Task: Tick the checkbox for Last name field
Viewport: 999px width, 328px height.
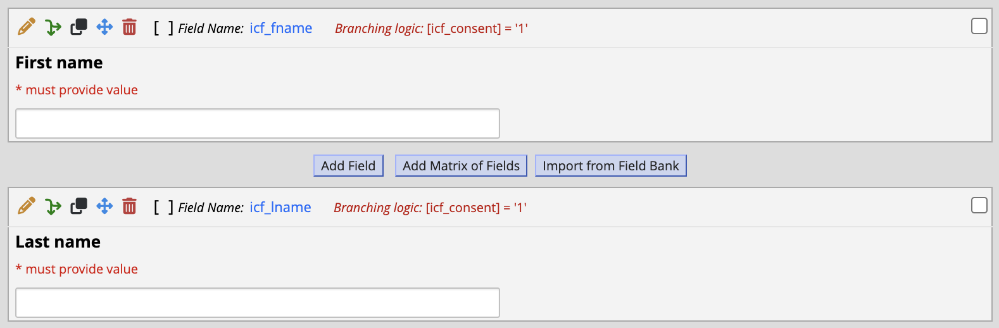Action: [979, 205]
